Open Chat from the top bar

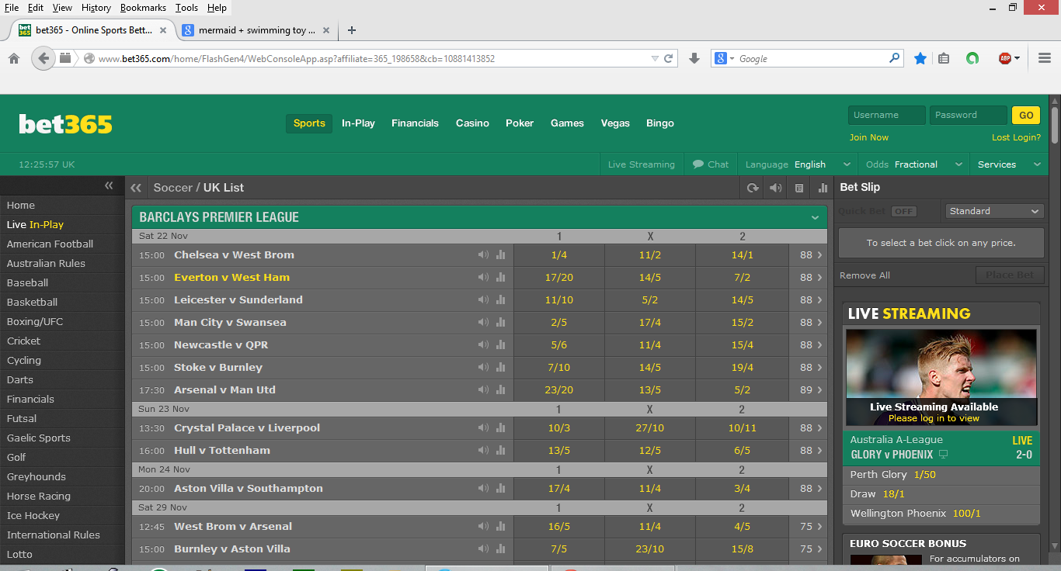pos(711,164)
